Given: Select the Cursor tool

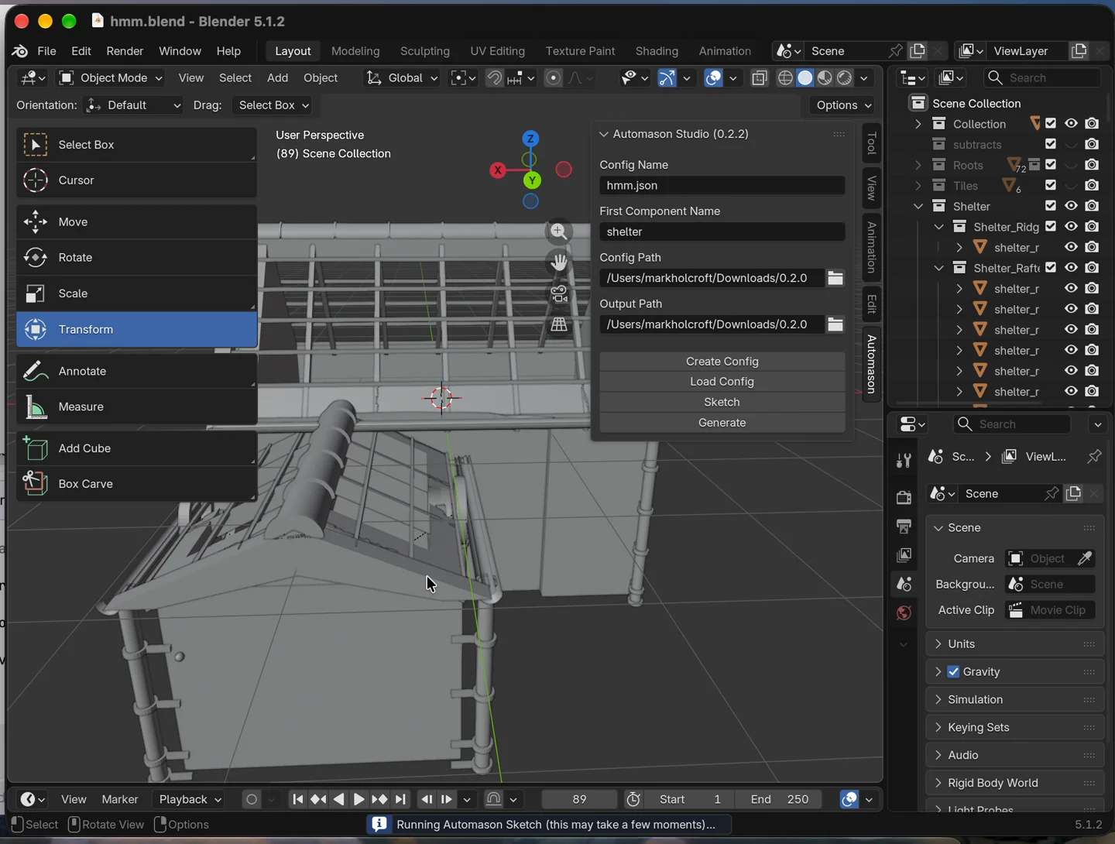Looking at the screenshot, I should point(136,180).
